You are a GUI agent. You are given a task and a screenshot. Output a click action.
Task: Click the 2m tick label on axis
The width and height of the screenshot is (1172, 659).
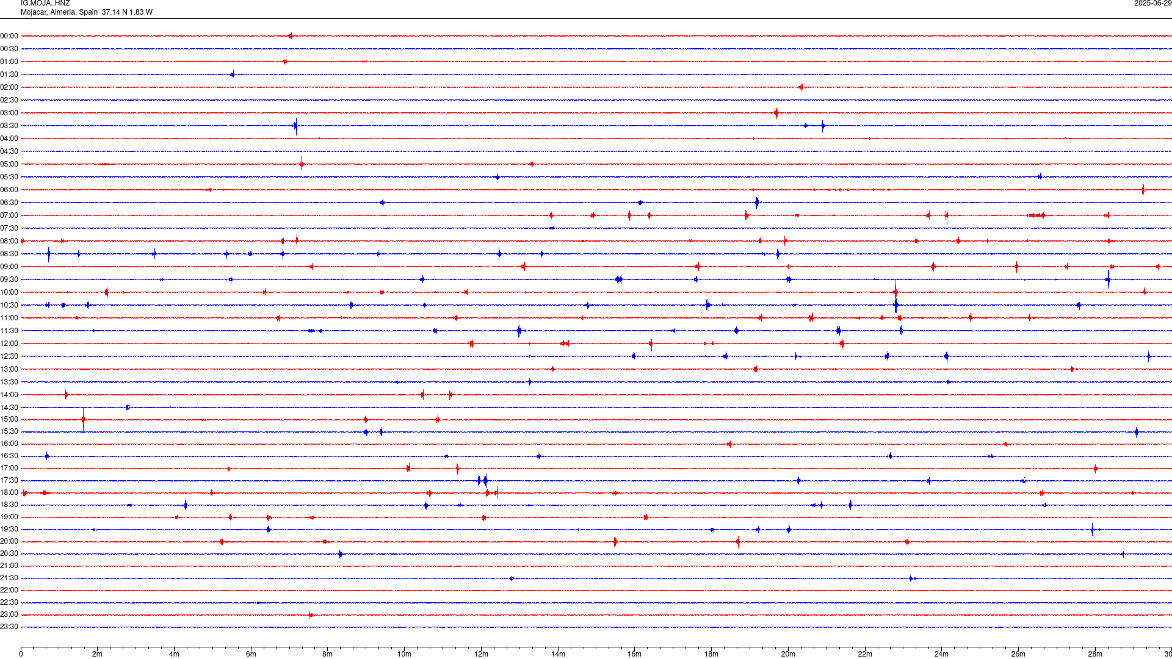coord(98,654)
